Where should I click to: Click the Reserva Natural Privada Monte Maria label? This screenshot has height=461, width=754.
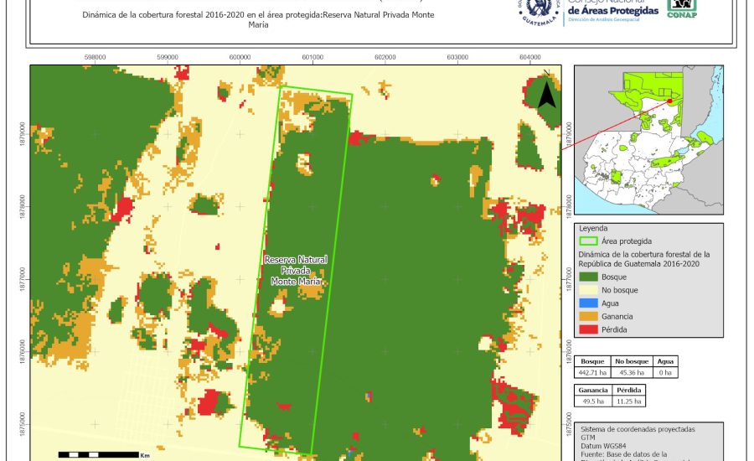(x=294, y=271)
